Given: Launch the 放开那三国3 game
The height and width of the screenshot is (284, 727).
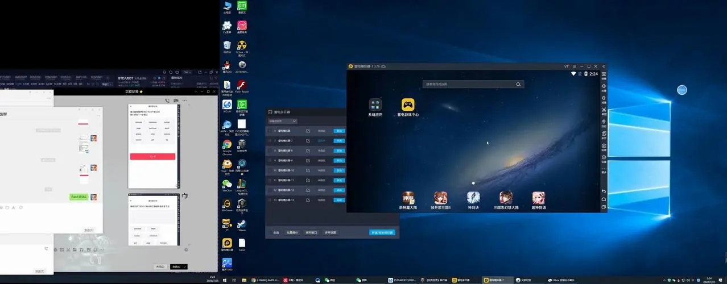Looking at the screenshot, I should (441, 198).
